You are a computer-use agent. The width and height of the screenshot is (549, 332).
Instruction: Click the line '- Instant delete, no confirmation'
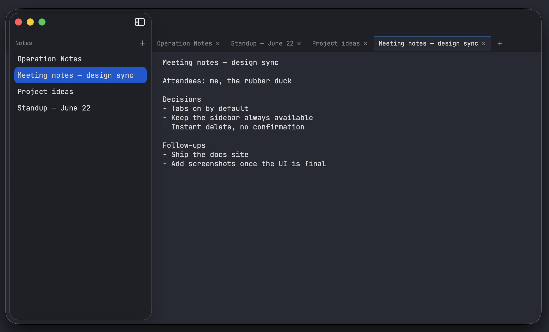coord(234,127)
